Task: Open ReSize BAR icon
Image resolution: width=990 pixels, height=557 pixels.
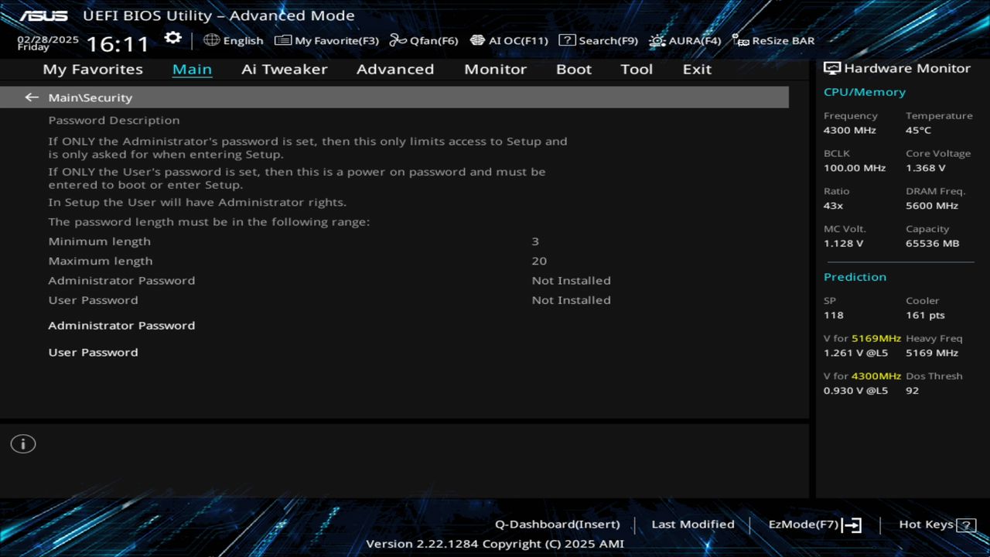Action: coord(740,40)
